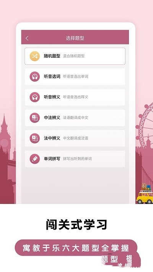This screenshot has width=153, height=272.
Task: Click the yellow taxi illustration
Action: (145, 196)
